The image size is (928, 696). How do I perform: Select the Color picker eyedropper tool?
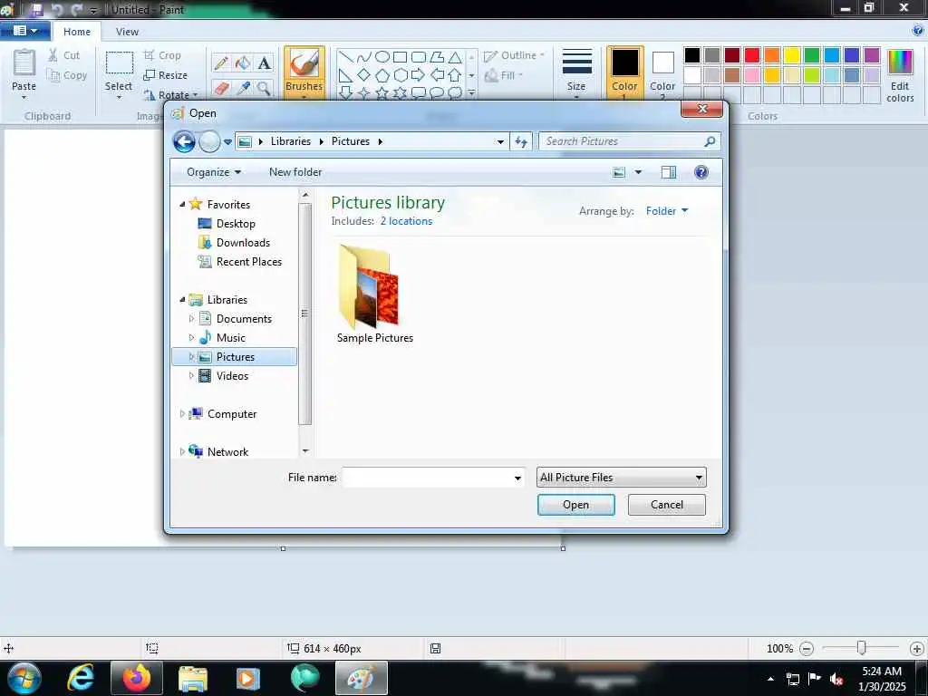tap(243, 88)
